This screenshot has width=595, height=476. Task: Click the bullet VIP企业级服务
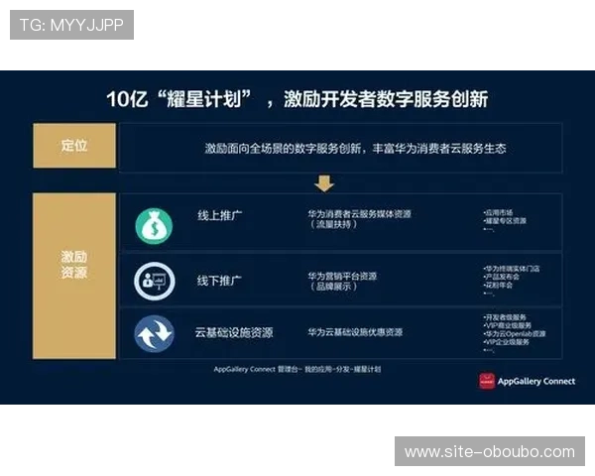[x=506, y=342]
